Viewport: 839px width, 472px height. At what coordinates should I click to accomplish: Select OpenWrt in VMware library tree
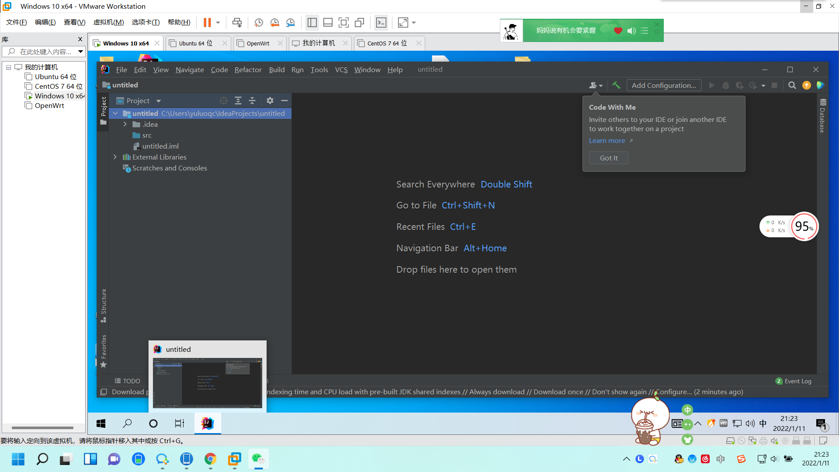coord(49,105)
